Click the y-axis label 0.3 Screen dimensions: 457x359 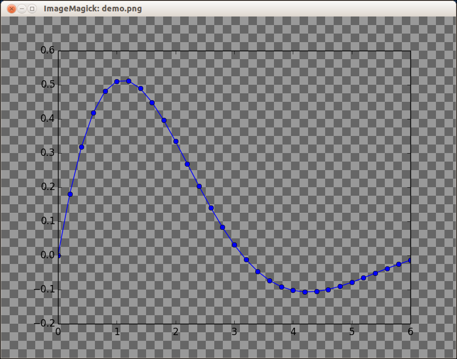pos(48,152)
